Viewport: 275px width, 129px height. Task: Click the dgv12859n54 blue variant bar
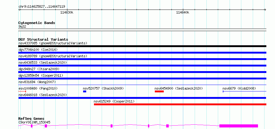tap(142, 79)
